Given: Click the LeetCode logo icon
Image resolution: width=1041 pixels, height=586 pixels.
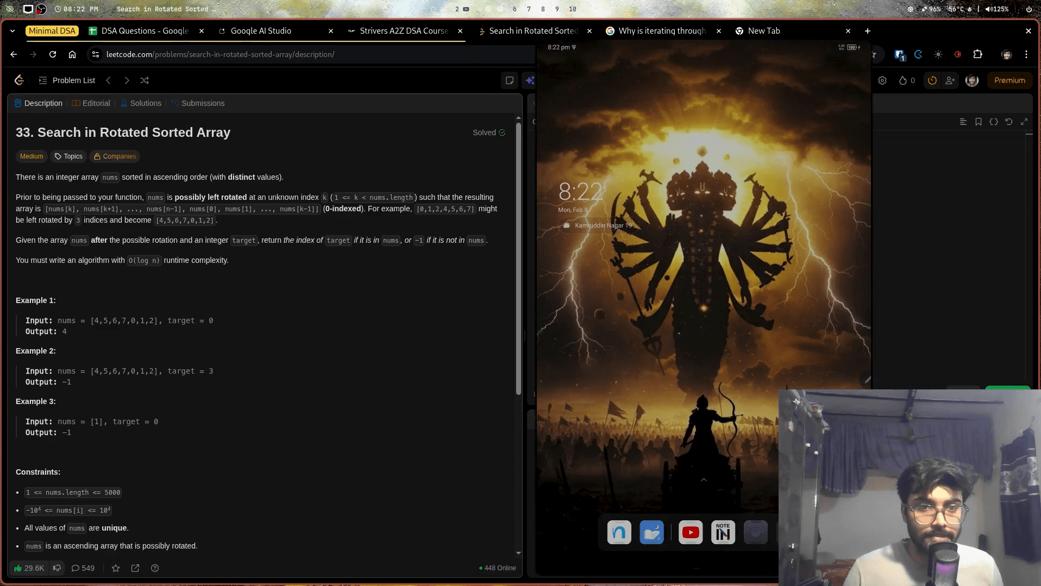Looking at the screenshot, I should (x=19, y=80).
